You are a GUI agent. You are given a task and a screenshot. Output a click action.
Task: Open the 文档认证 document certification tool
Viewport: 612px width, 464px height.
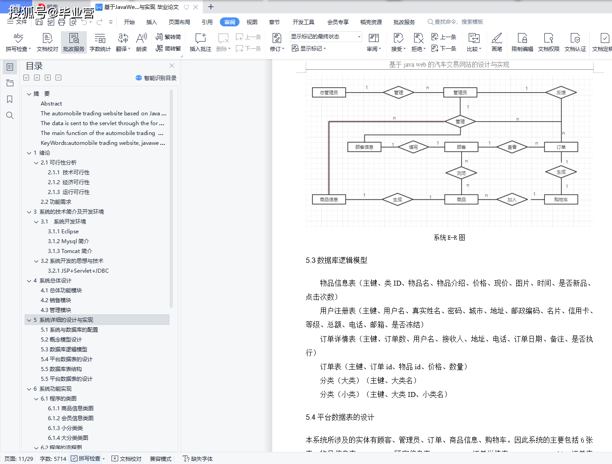click(575, 42)
